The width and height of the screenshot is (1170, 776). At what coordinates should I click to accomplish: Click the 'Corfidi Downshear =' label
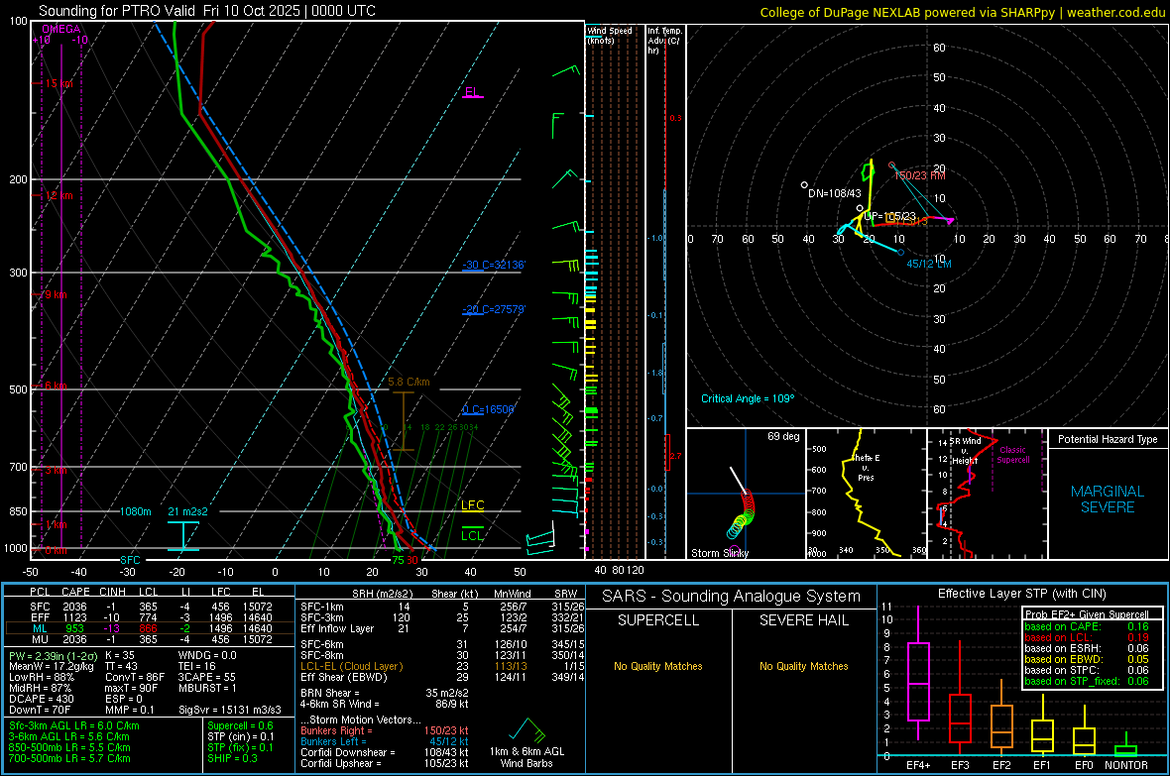coord(348,753)
